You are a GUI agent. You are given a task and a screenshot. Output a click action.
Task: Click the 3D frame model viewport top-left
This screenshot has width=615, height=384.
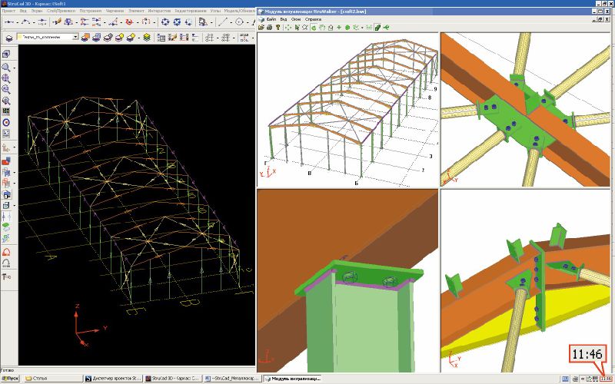click(347, 108)
